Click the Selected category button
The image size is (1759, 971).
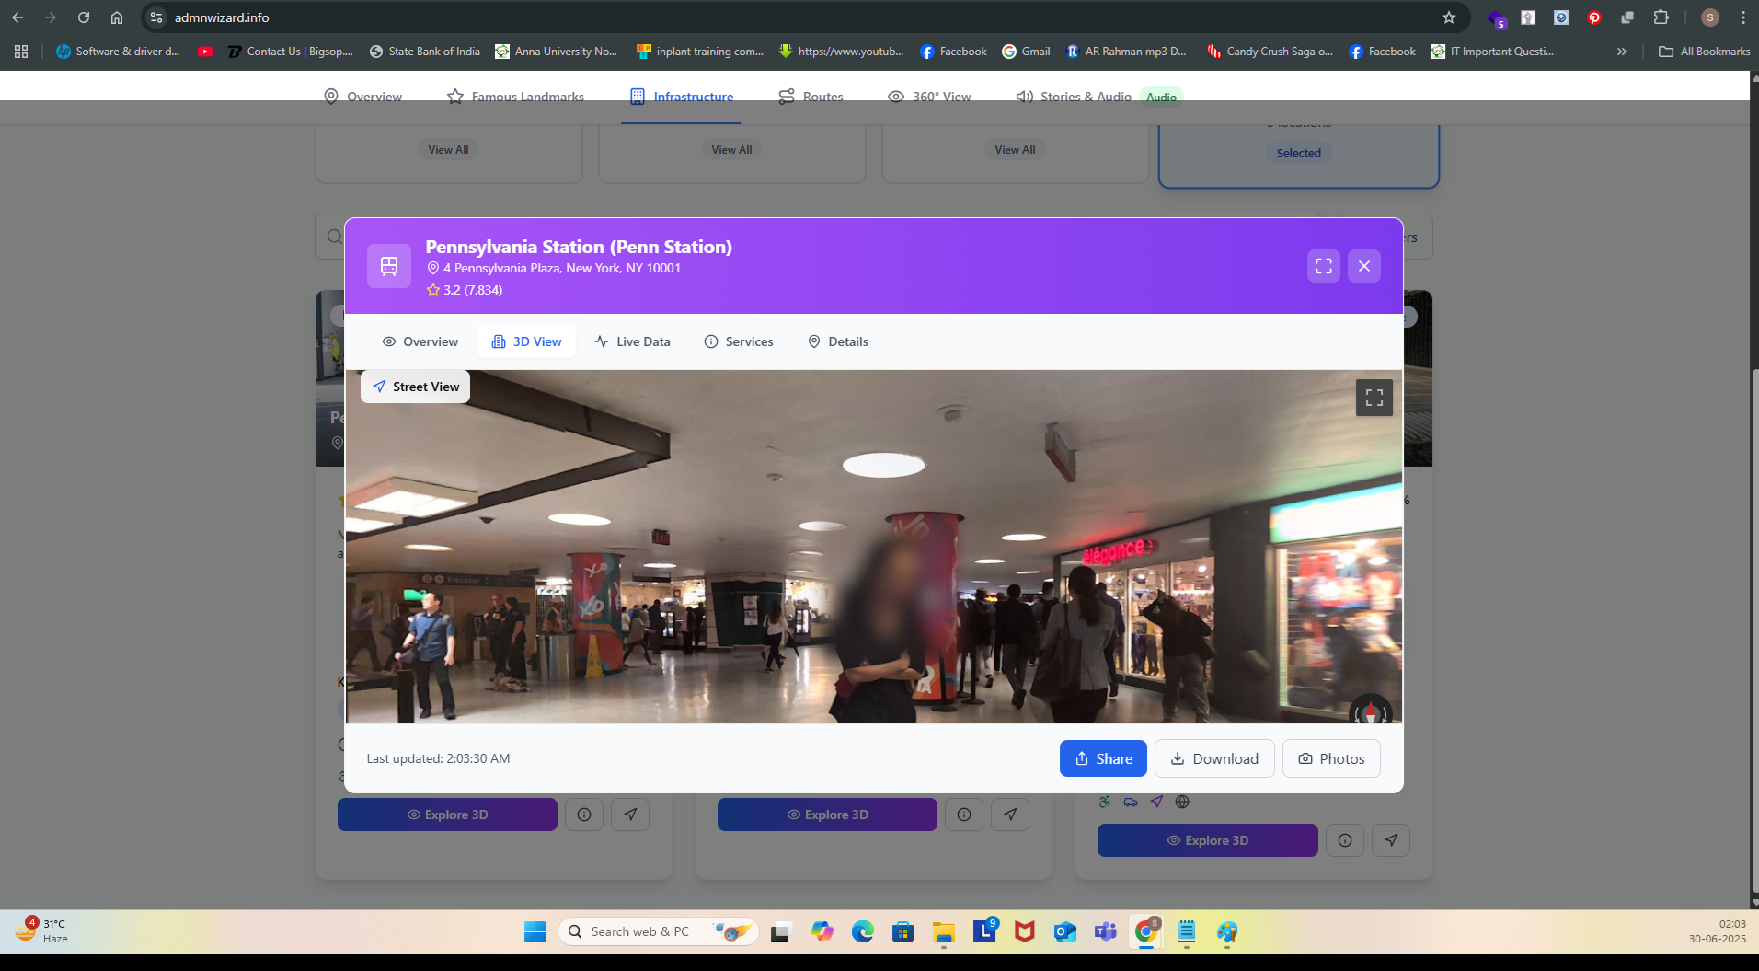pyautogui.click(x=1298, y=153)
